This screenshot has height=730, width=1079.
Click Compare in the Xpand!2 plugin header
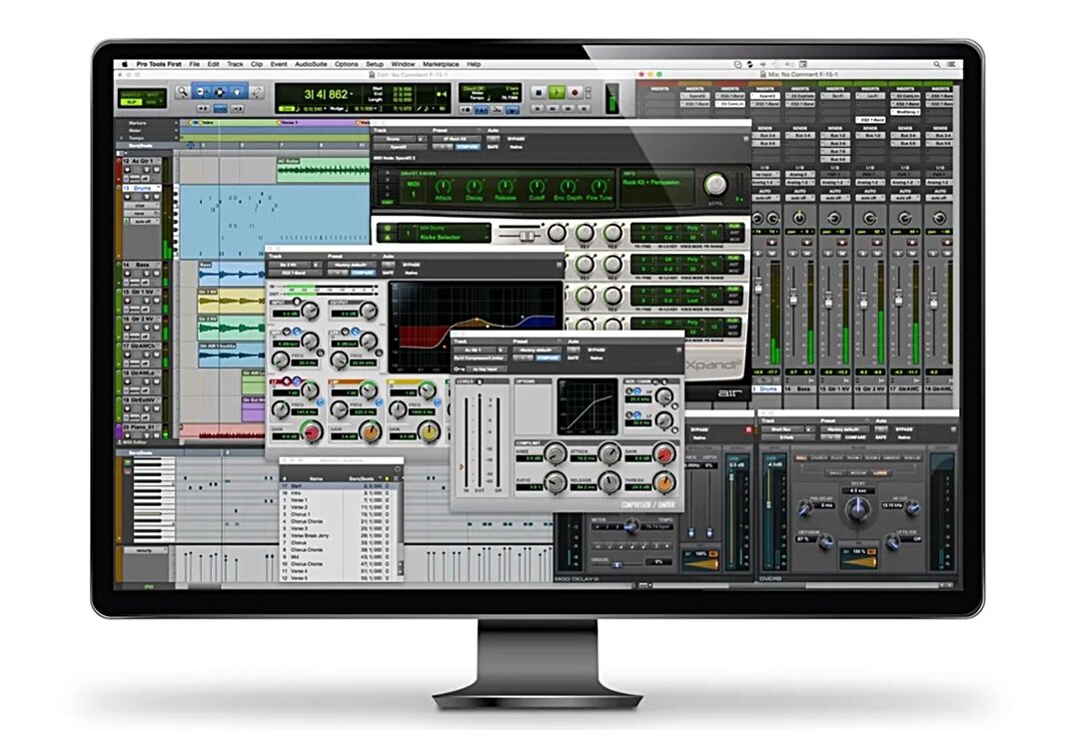[468, 147]
